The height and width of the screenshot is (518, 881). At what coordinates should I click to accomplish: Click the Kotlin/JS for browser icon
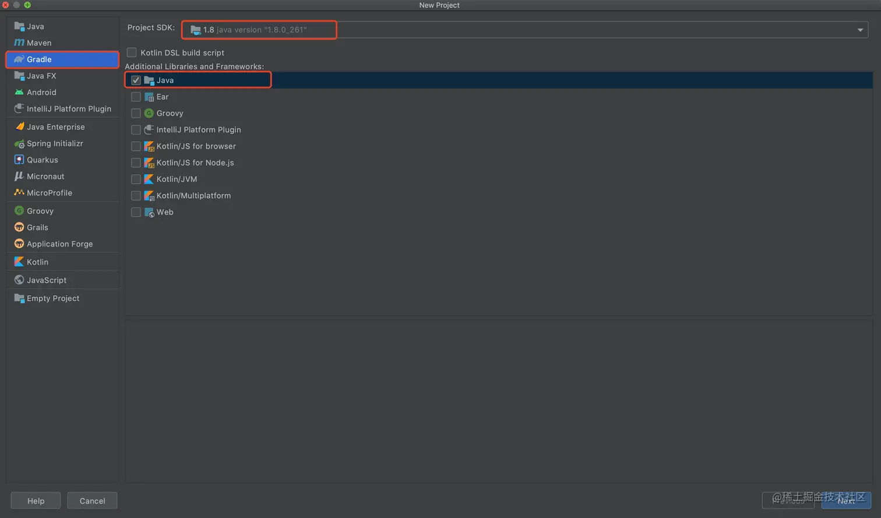[x=149, y=146]
